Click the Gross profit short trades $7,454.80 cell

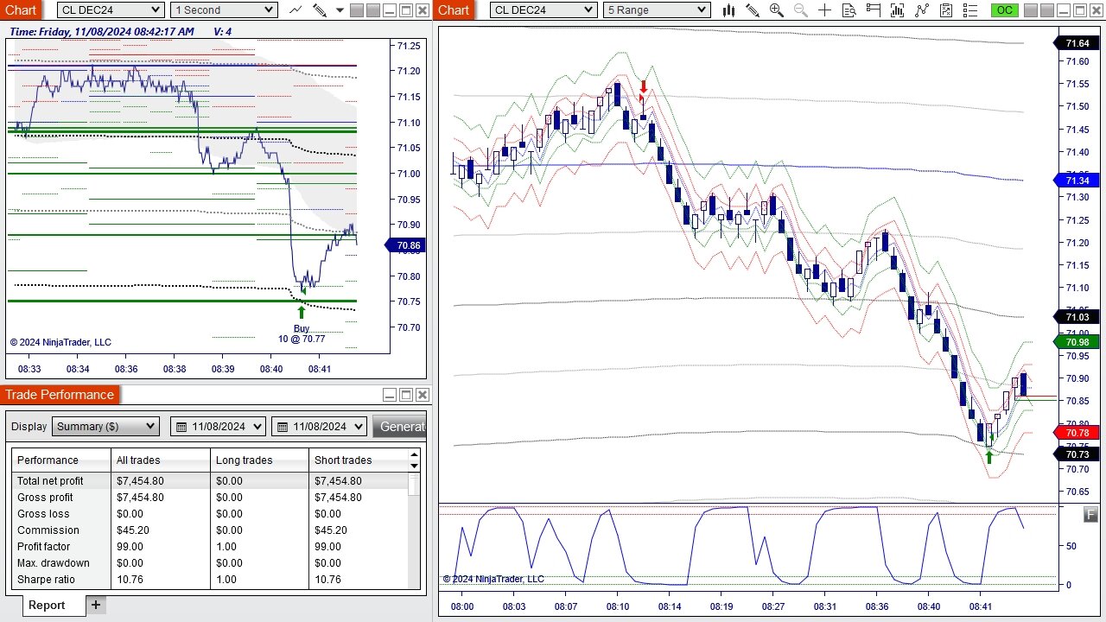tap(358, 497)
